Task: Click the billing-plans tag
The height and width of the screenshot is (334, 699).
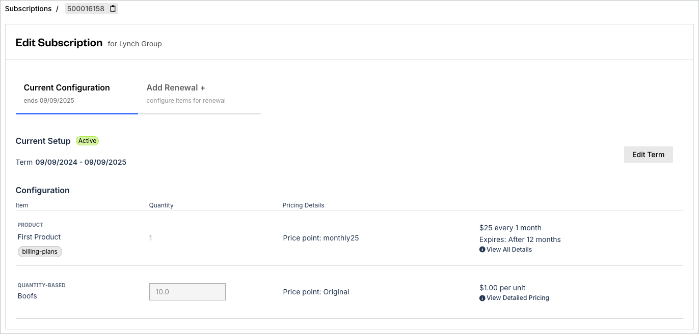Action: point(40,252)
